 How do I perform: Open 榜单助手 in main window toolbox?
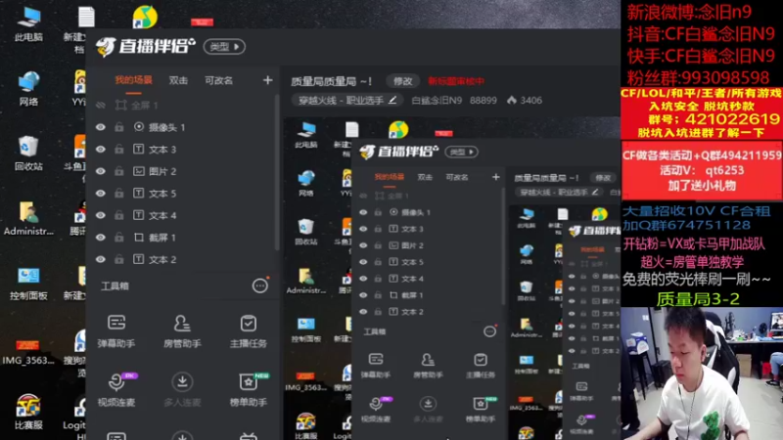tap(249, 389)
